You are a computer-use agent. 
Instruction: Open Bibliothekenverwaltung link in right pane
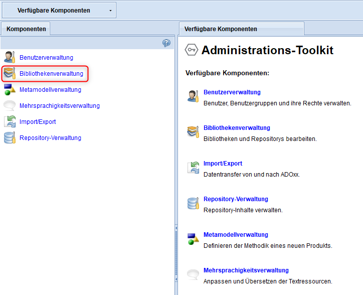tap(237, 128)
